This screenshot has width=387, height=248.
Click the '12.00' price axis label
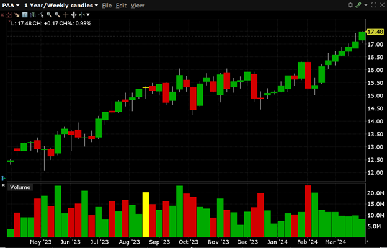point(375,173)
